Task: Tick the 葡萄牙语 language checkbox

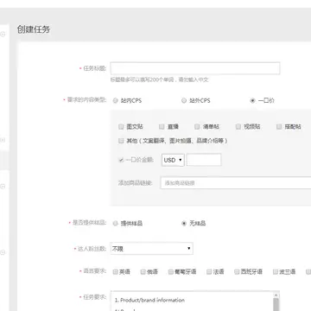Action: (171, 271)
